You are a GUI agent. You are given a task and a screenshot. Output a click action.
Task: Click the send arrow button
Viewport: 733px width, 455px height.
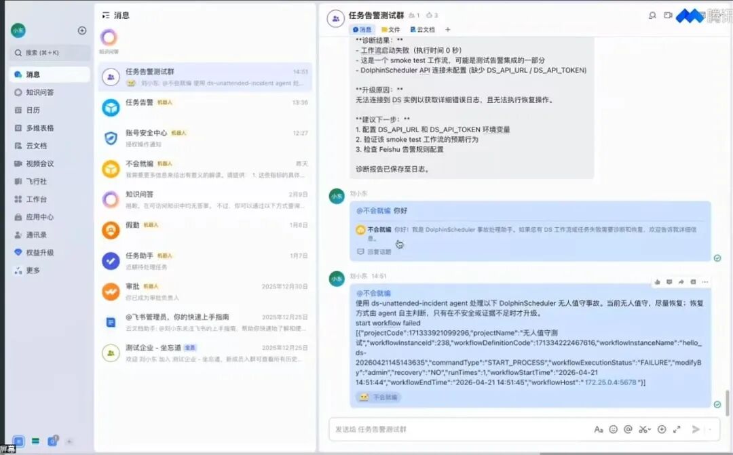696,429
